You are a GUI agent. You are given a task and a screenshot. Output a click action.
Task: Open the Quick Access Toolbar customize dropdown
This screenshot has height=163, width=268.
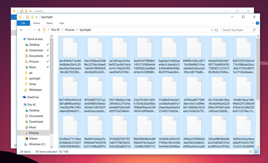click(36, 17)
